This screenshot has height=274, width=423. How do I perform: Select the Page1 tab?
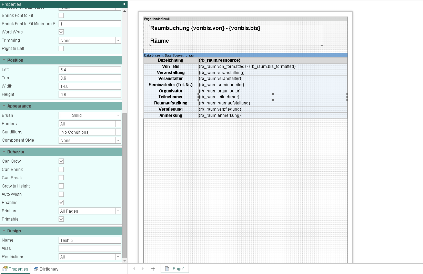coord(175,269)
